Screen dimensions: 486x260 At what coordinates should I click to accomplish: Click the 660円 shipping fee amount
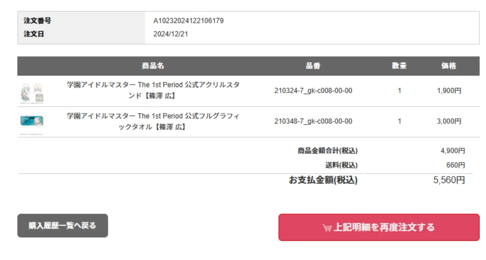pos(455,165)
